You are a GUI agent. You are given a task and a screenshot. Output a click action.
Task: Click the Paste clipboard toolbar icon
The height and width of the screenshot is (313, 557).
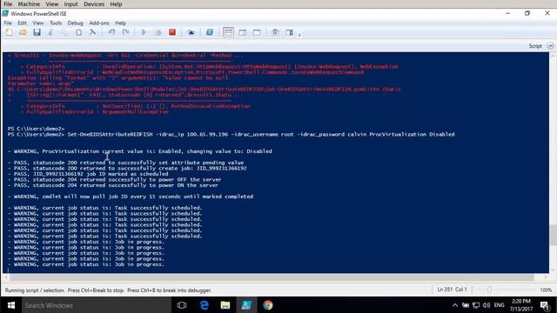78,32
